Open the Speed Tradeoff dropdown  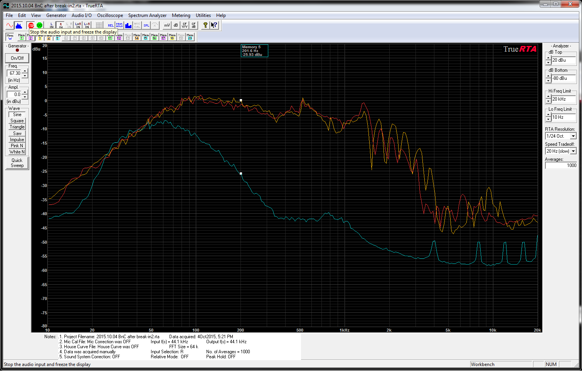[573, 151]
